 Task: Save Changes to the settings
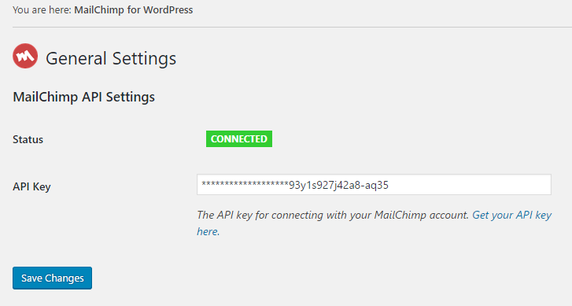click(x=52, y=278)
